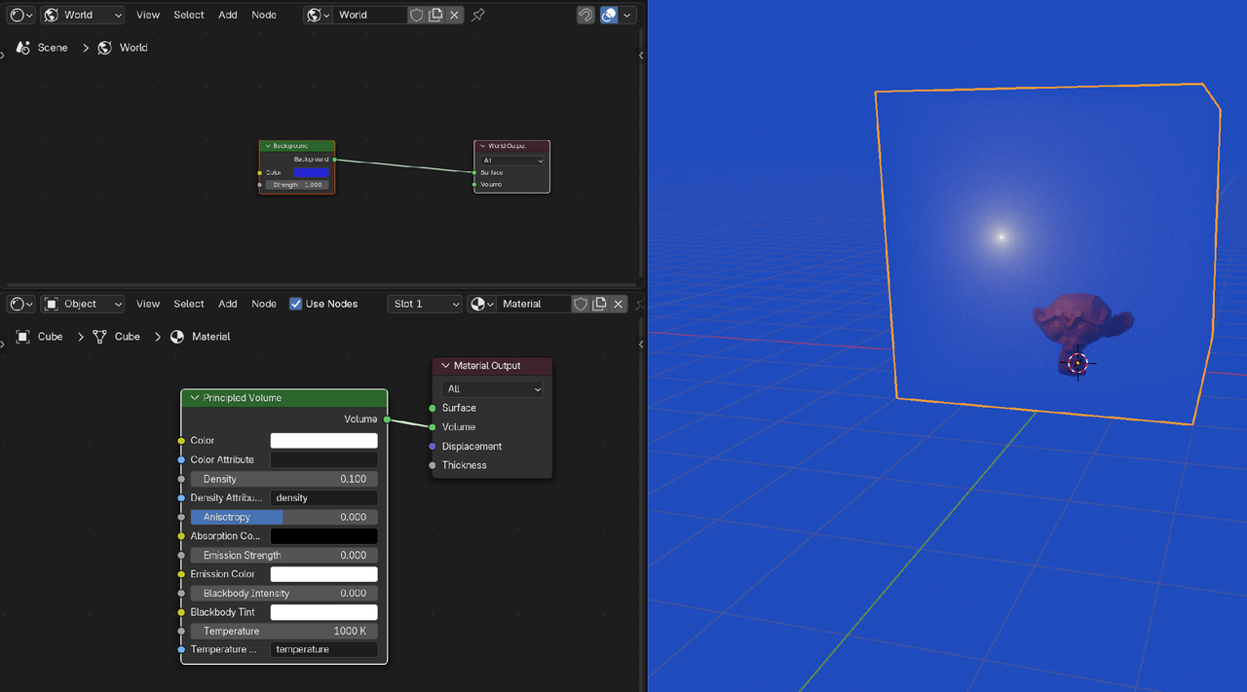Screen dimensions: 1247x692
Task: Click the Emission Color swatch
Action: (x=323, y=574)
